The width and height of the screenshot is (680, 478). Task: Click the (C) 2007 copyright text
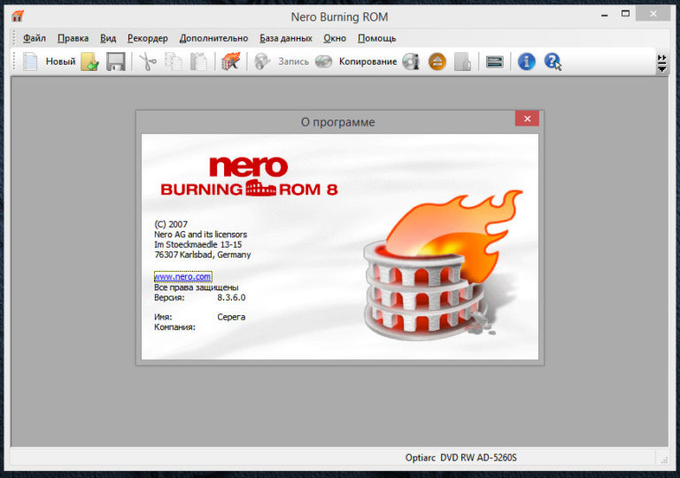click(171, 224)
